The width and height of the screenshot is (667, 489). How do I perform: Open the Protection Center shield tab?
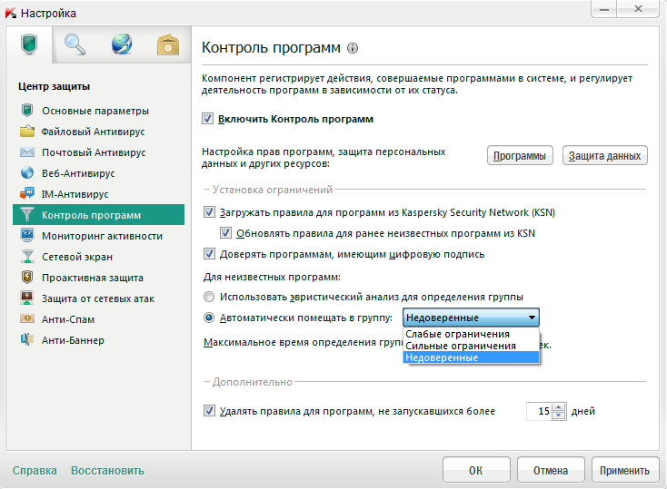point(29,44)
